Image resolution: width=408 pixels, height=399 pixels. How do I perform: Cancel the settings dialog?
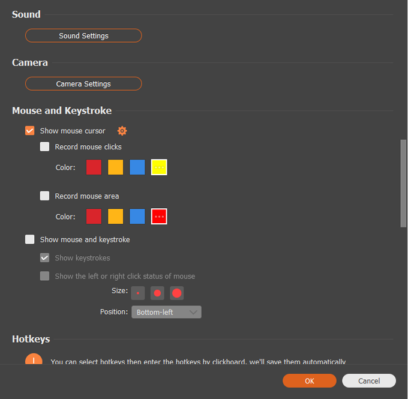click(x=369, y=381)
